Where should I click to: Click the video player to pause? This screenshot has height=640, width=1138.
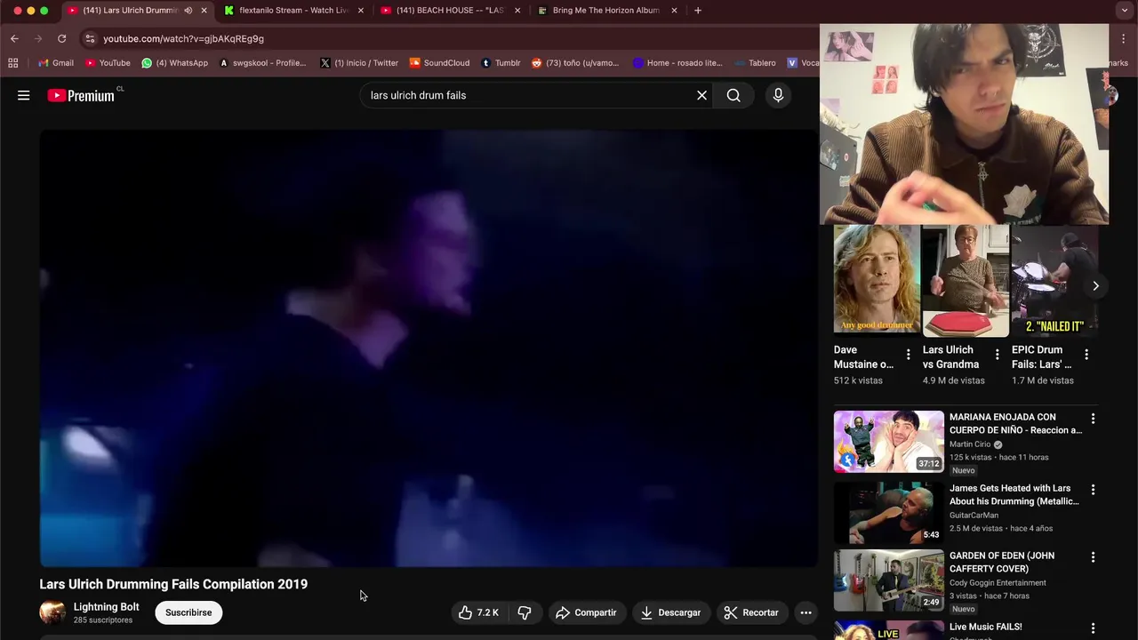pyautogui.click(x=429, y=348)
